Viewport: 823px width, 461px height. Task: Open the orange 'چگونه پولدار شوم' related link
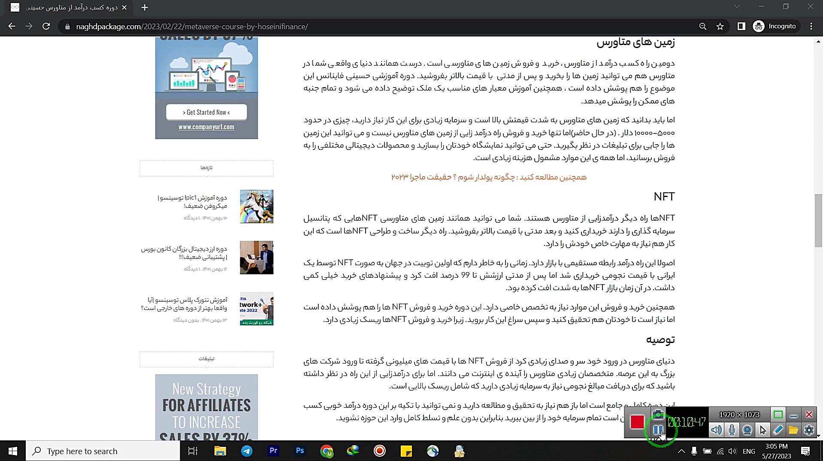pyautogui.click(x=489, y=177)
